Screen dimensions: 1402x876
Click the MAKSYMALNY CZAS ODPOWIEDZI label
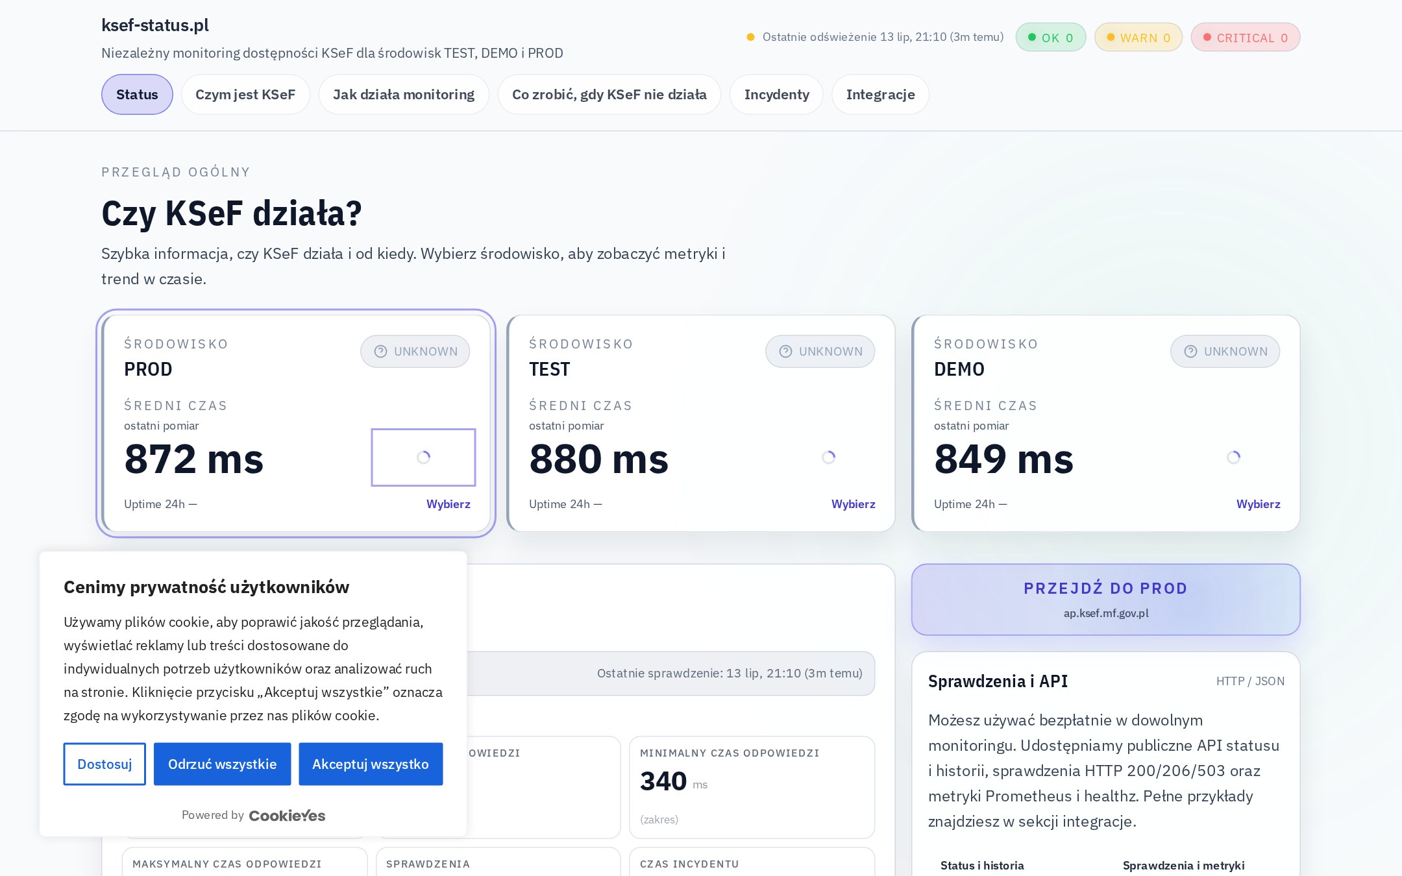point(227,864)
